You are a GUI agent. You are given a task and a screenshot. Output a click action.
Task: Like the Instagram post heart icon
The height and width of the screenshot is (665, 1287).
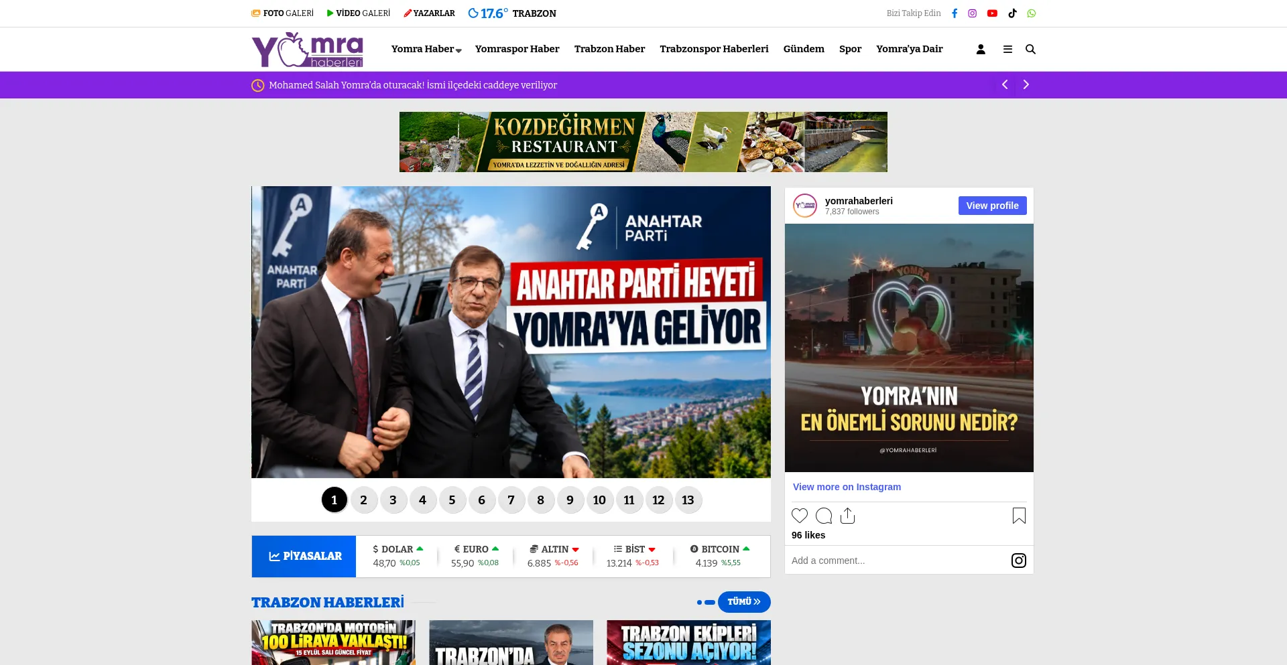800,516
